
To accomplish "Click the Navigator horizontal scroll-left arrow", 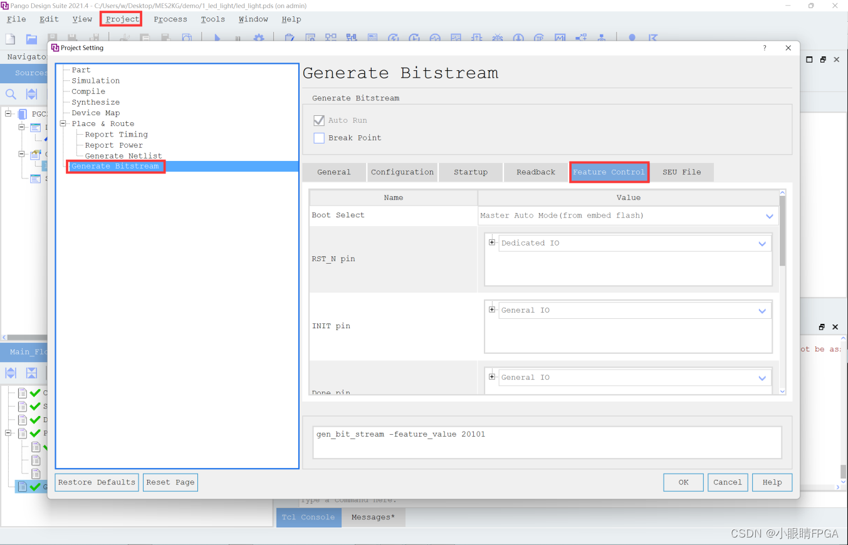I will point(4,337).
